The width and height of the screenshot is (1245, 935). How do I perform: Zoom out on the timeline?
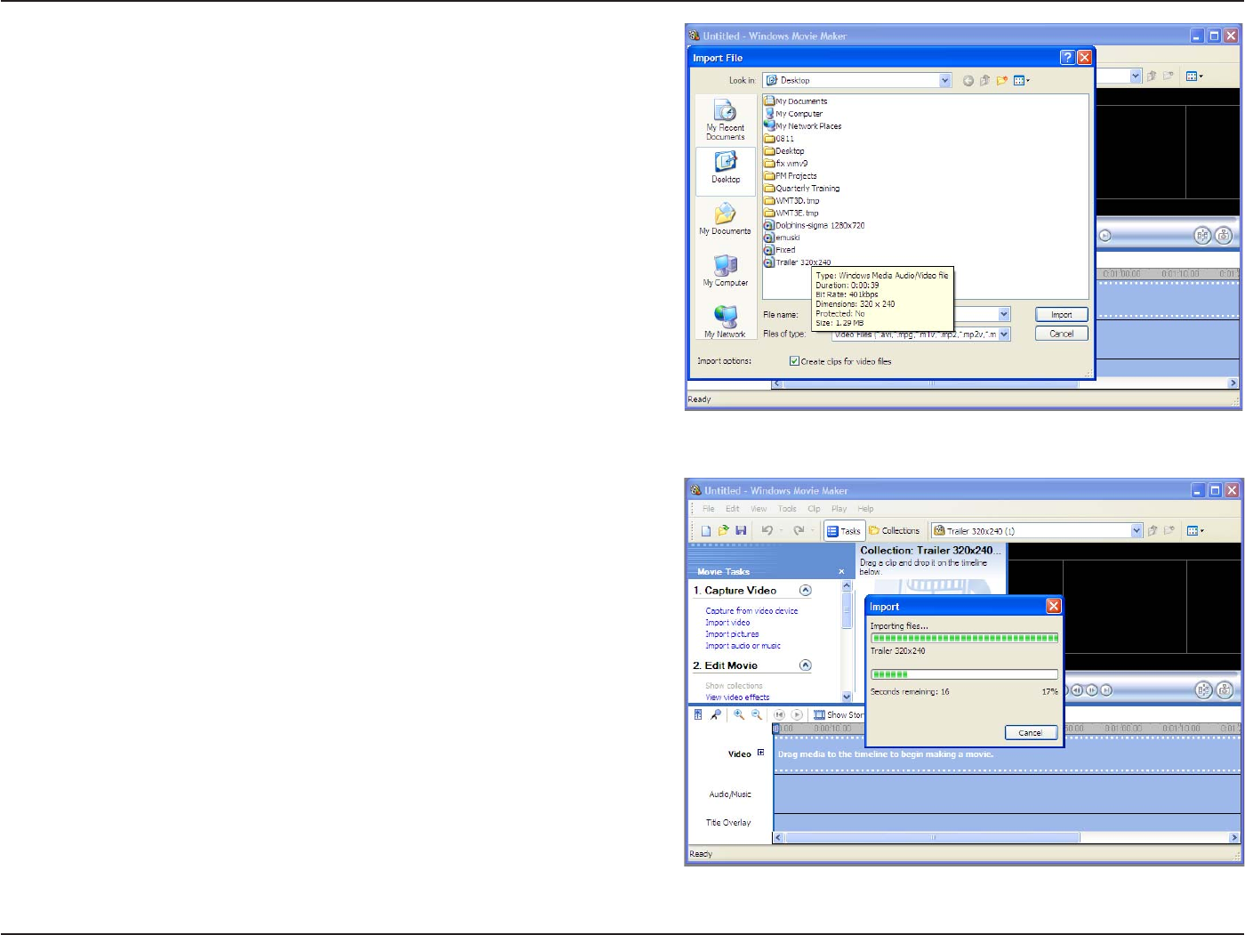tap(757, 715)
